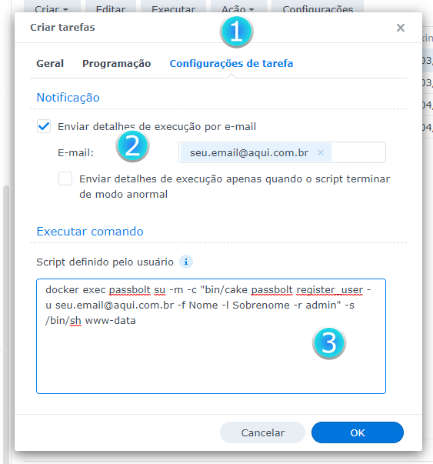This screenshot has width=433, height=464.
Task: Click the script info icon
Action: coord(186,262)
